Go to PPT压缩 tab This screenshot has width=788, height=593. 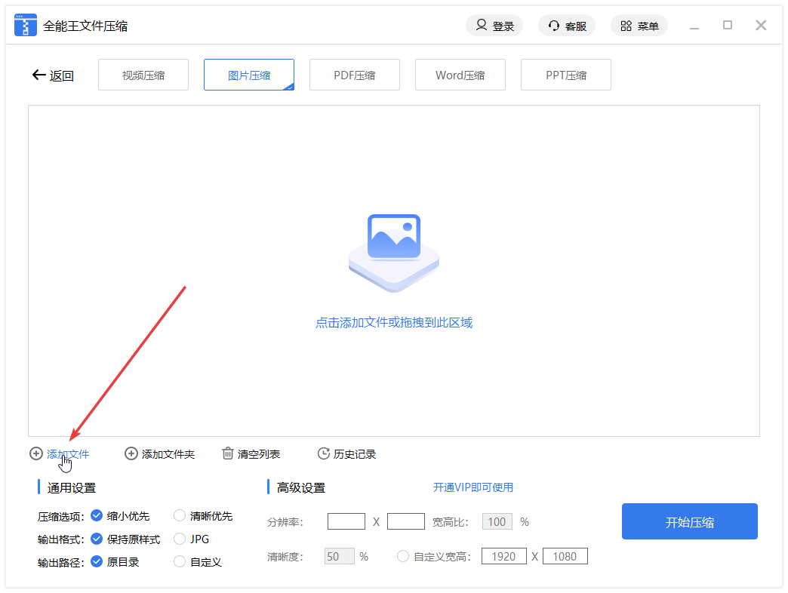click(x=566, y=75)
